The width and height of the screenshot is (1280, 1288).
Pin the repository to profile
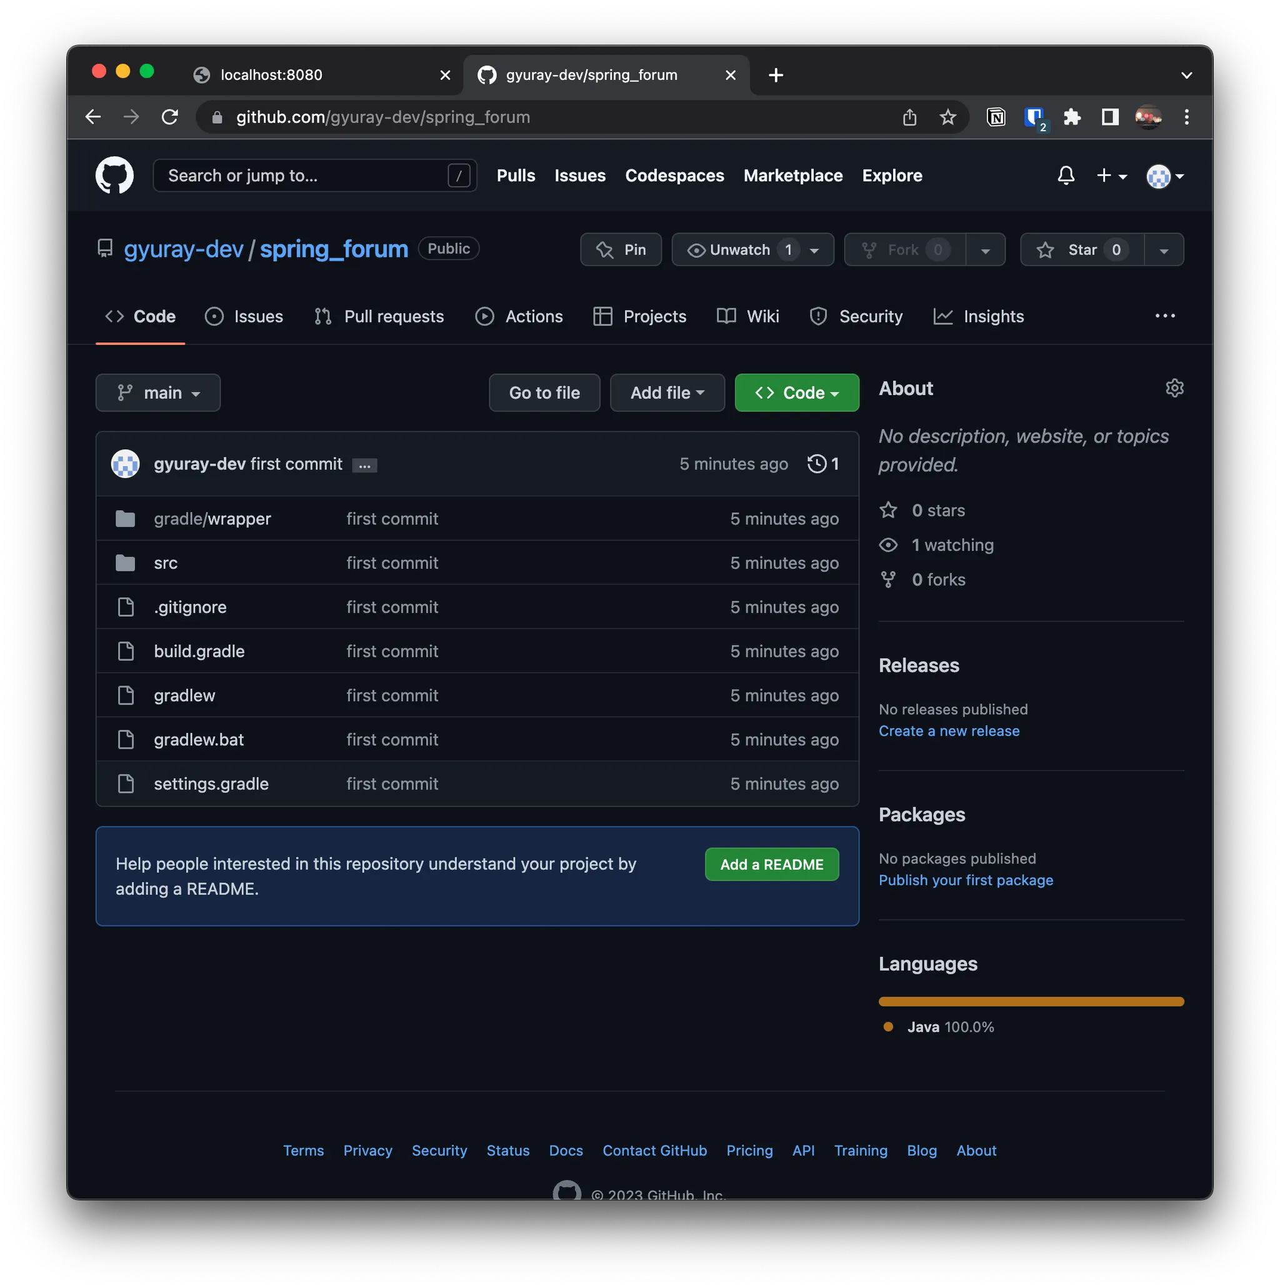click(621, 250)
